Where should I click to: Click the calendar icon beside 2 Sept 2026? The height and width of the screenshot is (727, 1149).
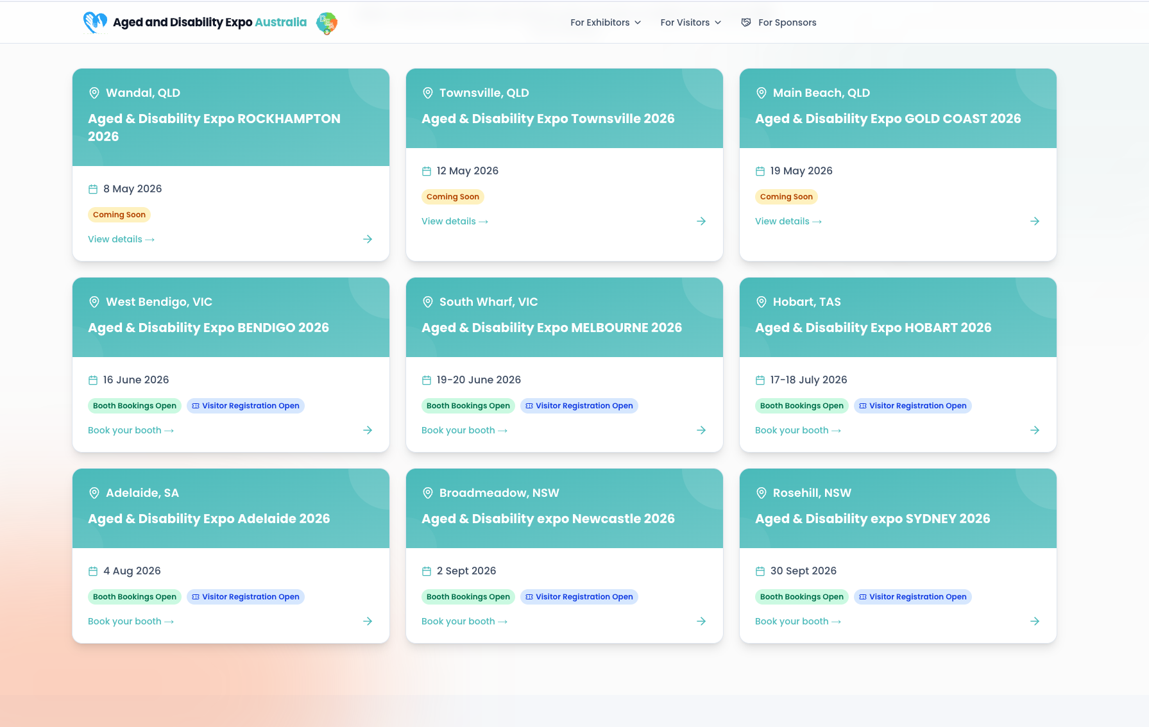pyautogui.click(x=427, y=571)
